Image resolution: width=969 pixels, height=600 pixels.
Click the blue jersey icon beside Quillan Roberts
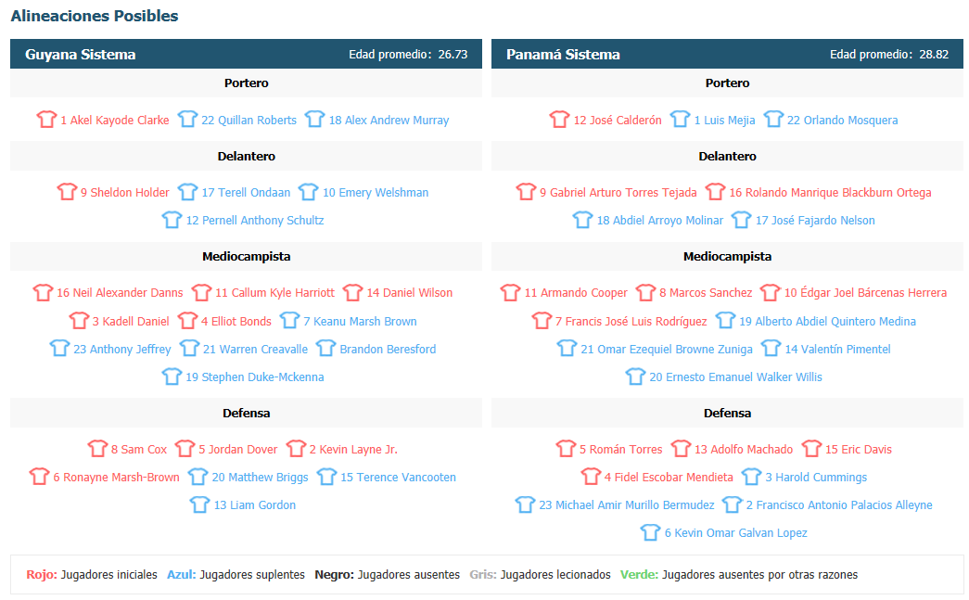(188, 120)
